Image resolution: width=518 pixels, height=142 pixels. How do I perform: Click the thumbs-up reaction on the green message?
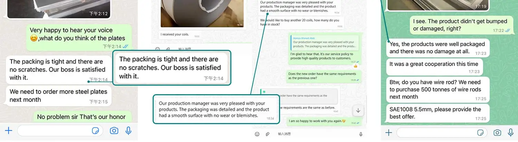(x=355, y=66)
